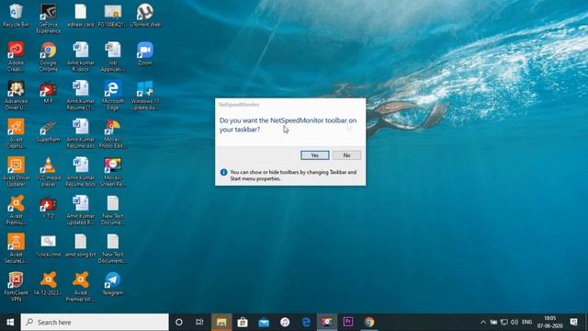588x331 pixels.
Task: Show hidden system tray icons
Action: 483,322
